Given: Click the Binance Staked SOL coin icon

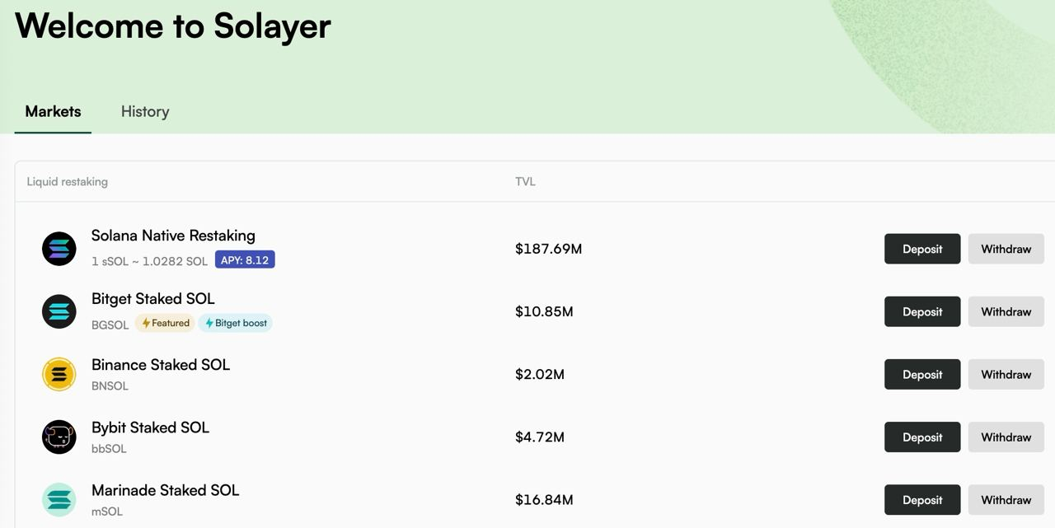Looking at the screenshot, I should point(59,375).
